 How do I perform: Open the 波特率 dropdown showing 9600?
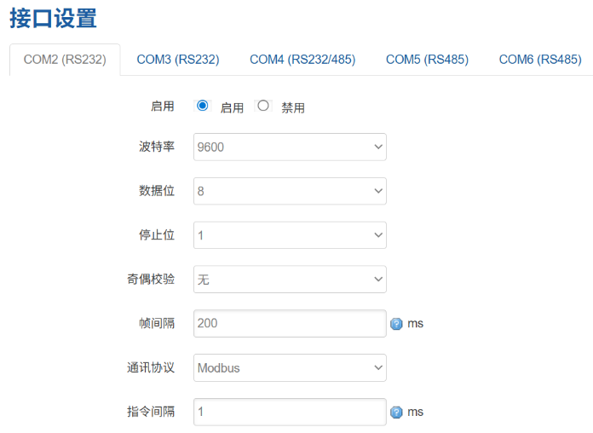(x=290, y=147)
